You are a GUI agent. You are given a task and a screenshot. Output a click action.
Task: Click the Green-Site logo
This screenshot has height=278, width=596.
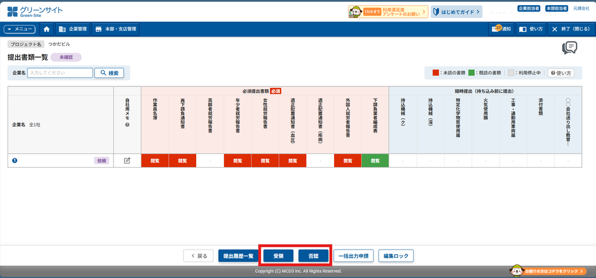(x=35, y=12)
